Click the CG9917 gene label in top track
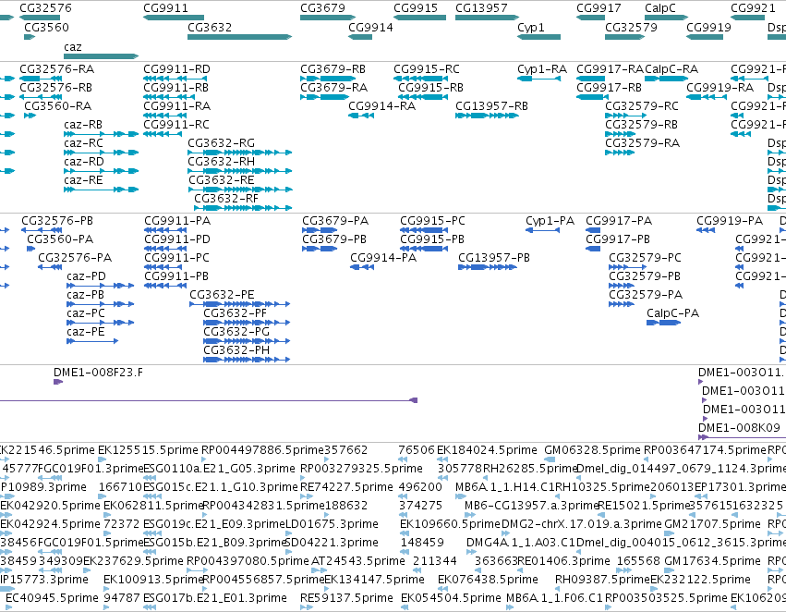786x612 pixels. [599, 8]
